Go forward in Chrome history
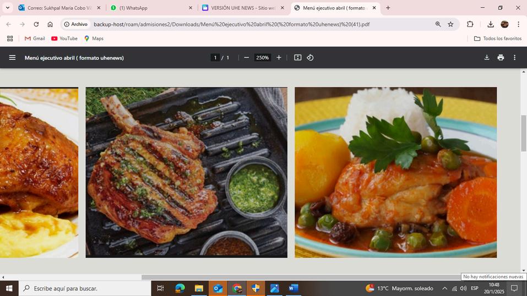The width and height of the screenshot is (527, 296). [22, 24]
